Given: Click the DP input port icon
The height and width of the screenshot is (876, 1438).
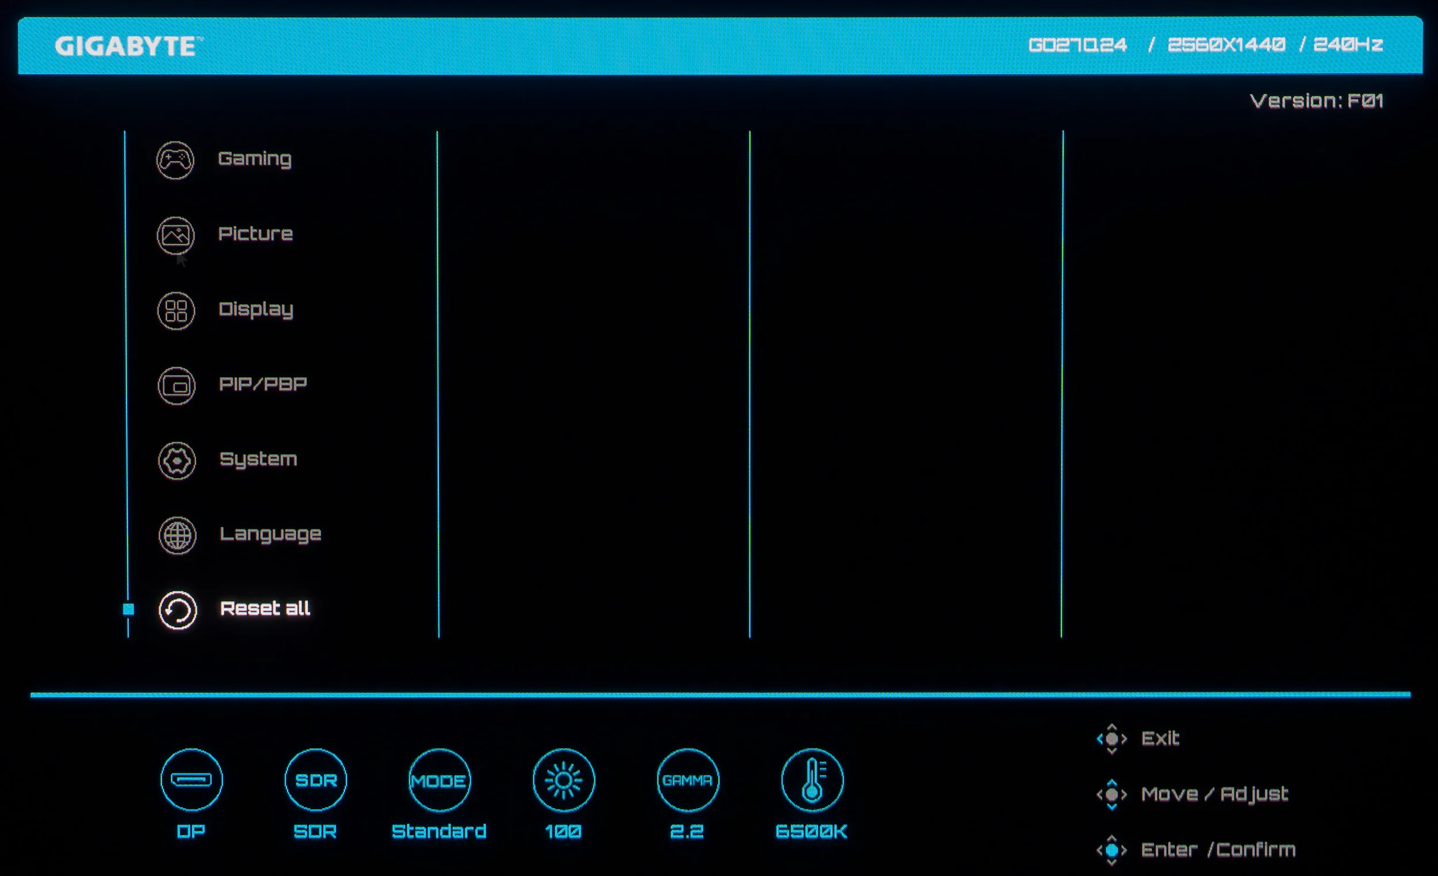Looking at the screenshot, I should [x=192, y=781].
